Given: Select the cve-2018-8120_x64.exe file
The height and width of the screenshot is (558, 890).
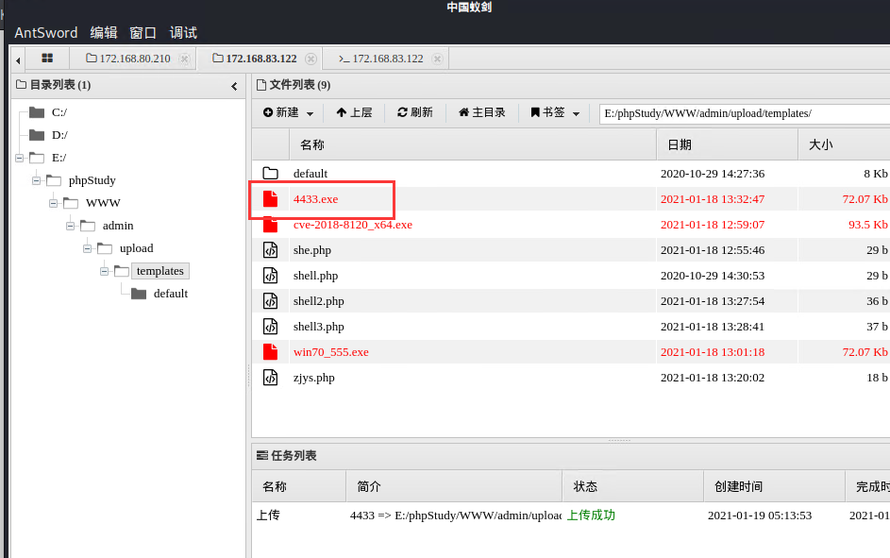Looking at the screenshot, I should pyautogui.click(x=352, y=225).
